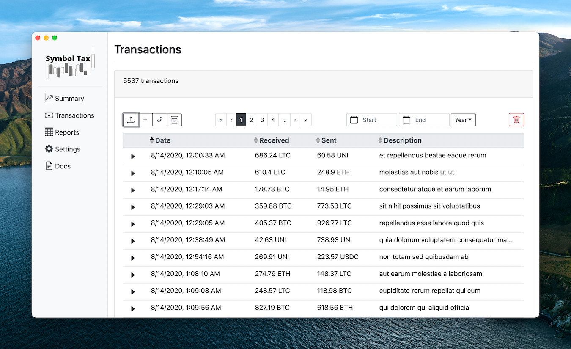Expand the 1:09:56 AM transaction row
This screenshot has height=349, width=571.
click(133, 309)
